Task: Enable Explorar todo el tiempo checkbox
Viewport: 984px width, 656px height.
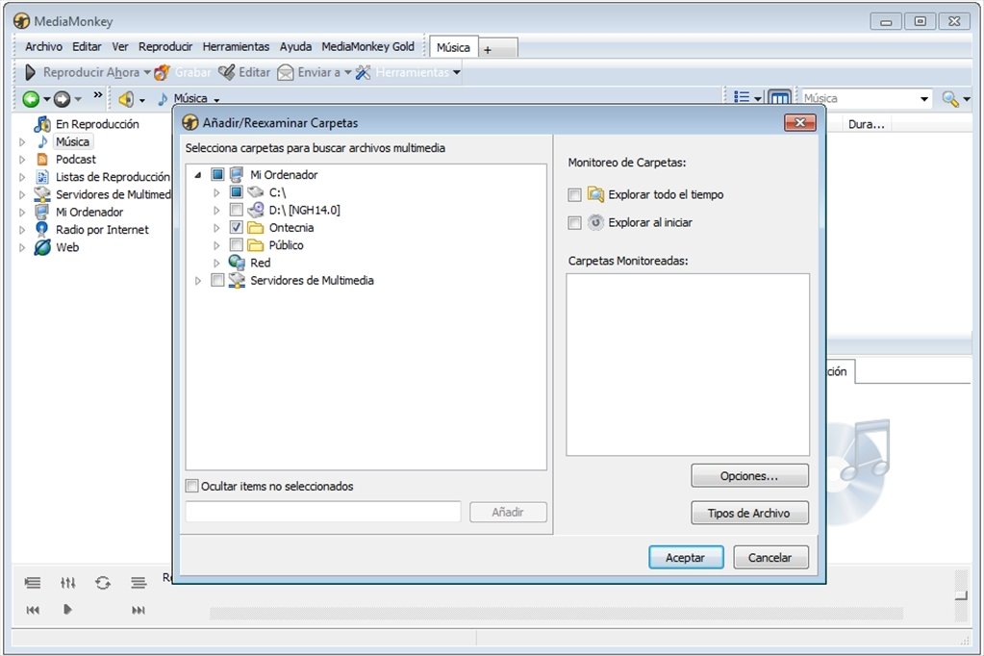Action: 574,195
